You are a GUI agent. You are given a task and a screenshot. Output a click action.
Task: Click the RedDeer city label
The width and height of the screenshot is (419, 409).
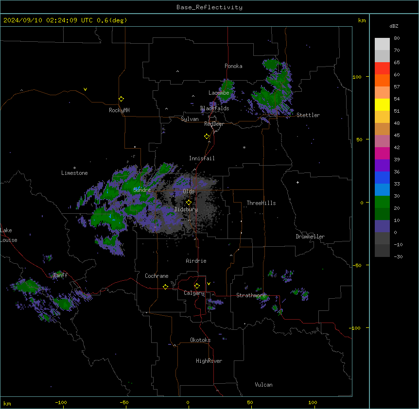click(214, 124)
